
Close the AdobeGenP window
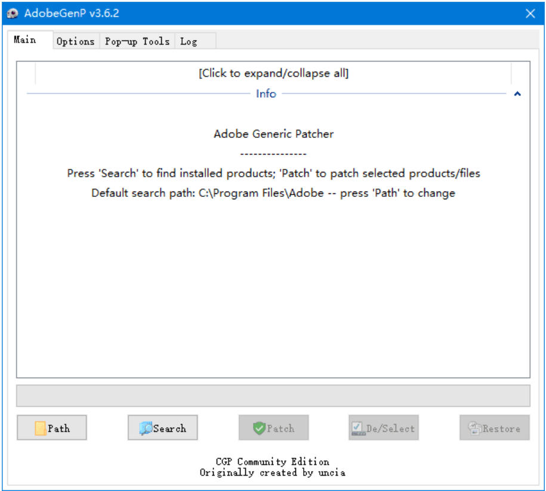click(x=530, y=13)
